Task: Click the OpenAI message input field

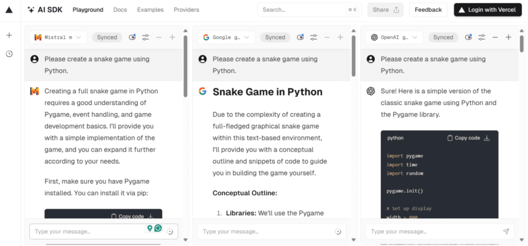Action: coord(440,232)
